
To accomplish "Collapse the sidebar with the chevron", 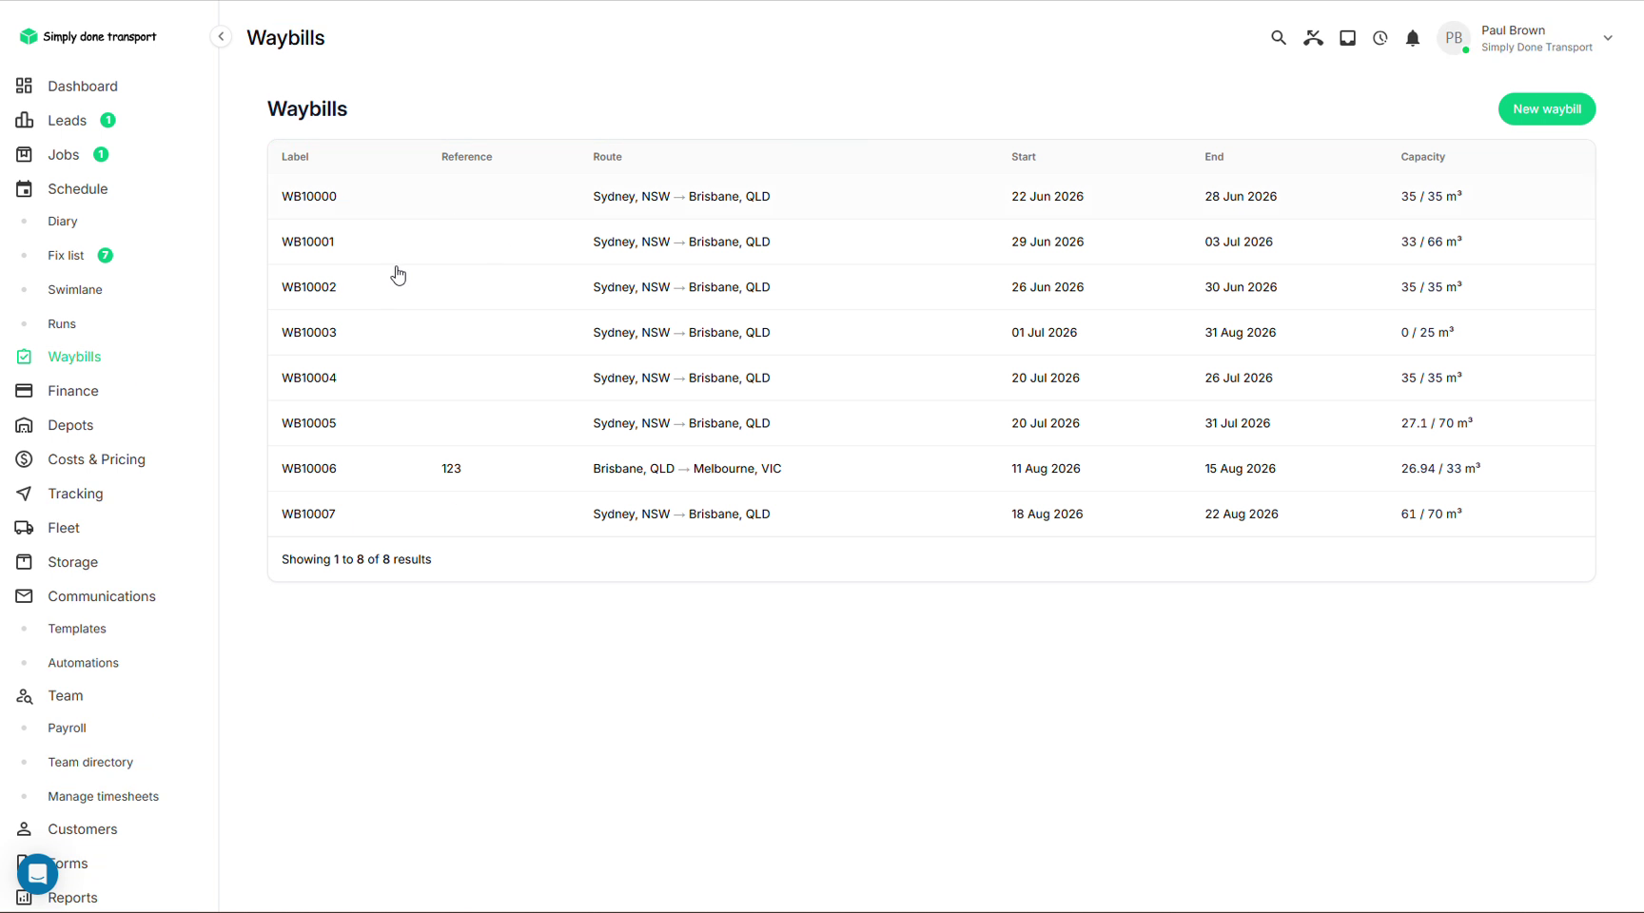I will pos(221,37).
